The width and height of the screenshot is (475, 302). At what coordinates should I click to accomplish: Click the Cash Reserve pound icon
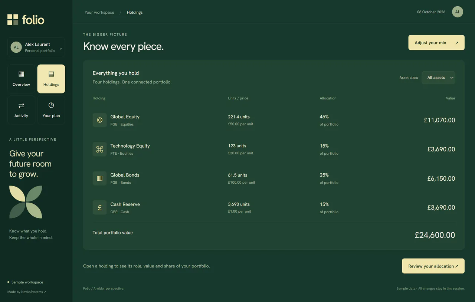point(99,207)
